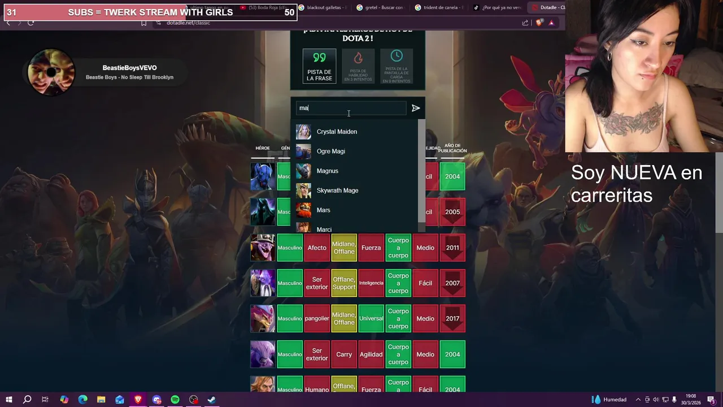This screenshot has width=723, height=407.
Task: Open the 'gretel - Buscar con' browser tab
Action: tap(382, 7)
